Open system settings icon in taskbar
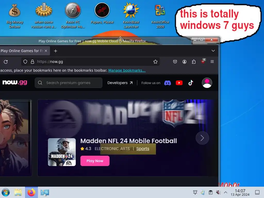The width and height of the screenshot is (264, 198). (45, 192)
